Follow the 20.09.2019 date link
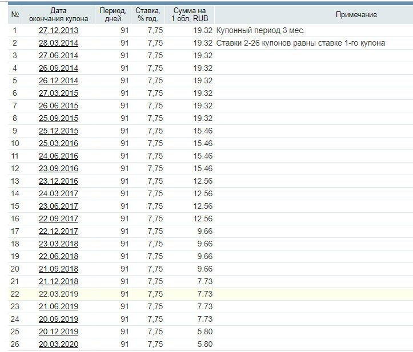Viewport: 413px width, 352px height. [x=58, y=319]
